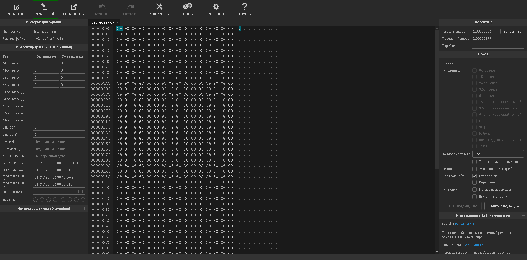Click the UTF-8 Символ value field

(x=59, y=192)
